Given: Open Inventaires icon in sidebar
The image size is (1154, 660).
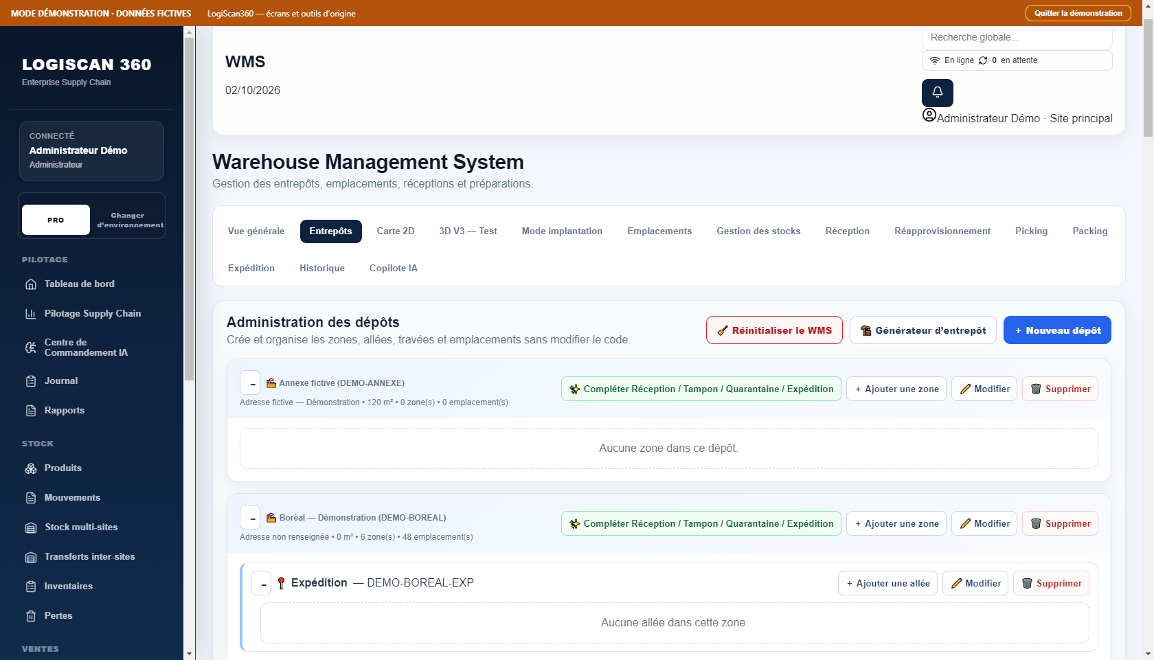Looking at the screenshot, I should click(x=31, y=587).
